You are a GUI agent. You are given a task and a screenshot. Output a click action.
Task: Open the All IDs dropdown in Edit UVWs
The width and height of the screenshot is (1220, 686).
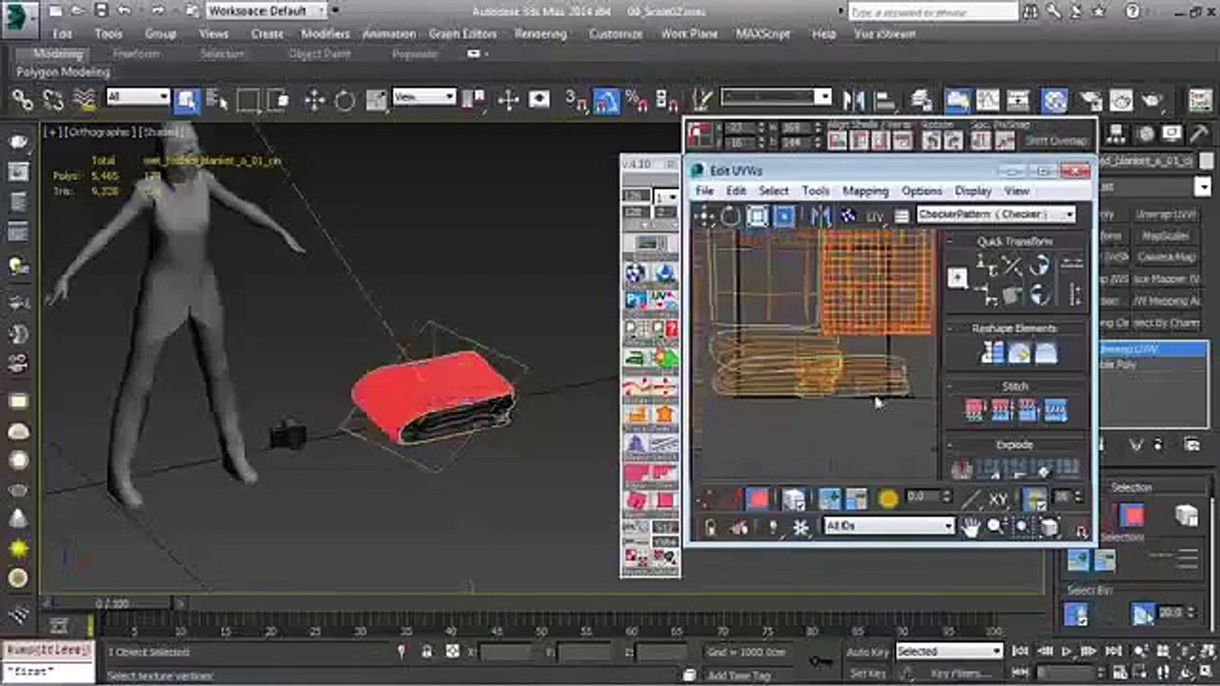(x=888, y=526)
